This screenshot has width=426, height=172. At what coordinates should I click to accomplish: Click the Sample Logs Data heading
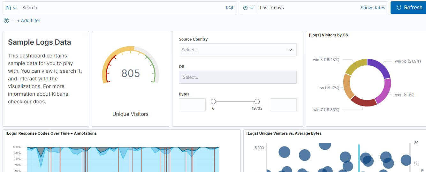pos(40,42)
